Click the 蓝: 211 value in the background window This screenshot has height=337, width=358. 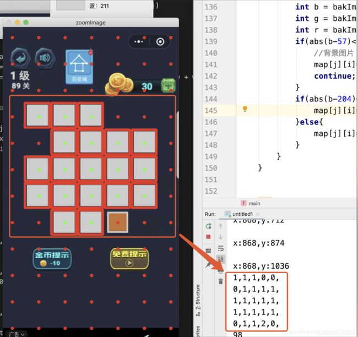click(x=99, y=6)
